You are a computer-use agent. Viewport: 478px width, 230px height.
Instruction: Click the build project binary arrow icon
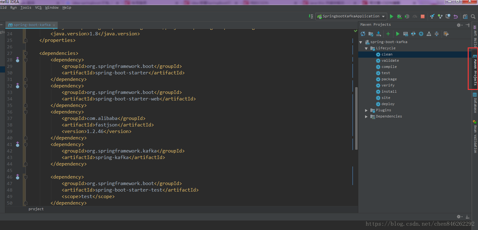coord(311,16)
